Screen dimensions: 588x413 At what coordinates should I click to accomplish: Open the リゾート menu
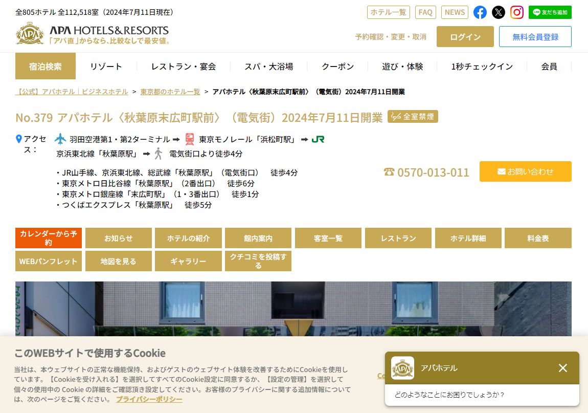[106, 67]
